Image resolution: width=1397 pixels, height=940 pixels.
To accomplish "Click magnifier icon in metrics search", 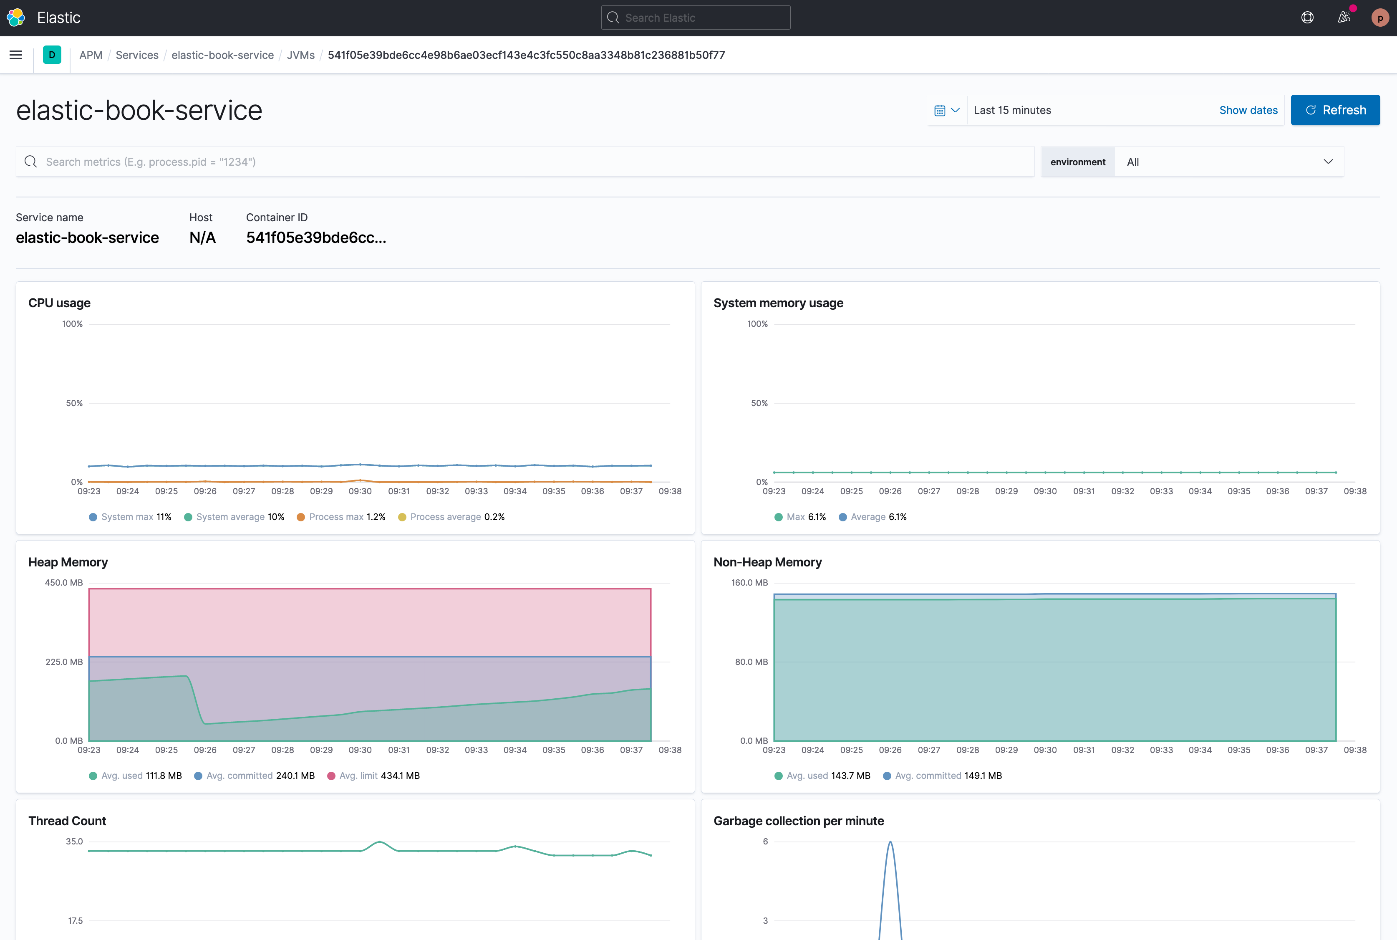I will (30, 162).
